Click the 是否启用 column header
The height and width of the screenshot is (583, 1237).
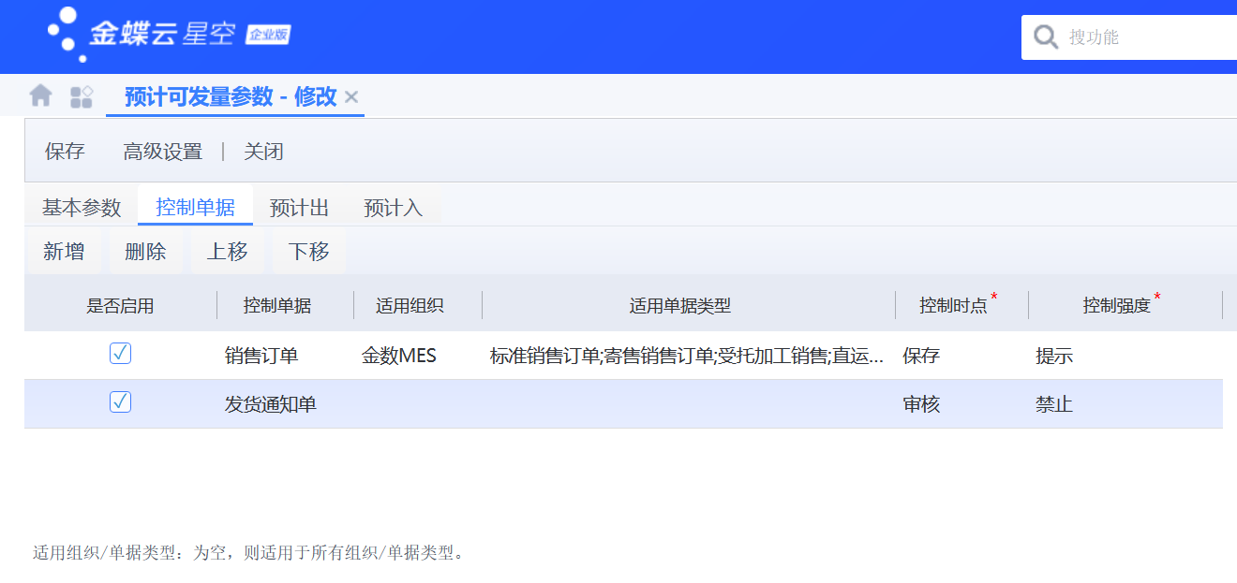pyautogui.click(x=120, y=306)
